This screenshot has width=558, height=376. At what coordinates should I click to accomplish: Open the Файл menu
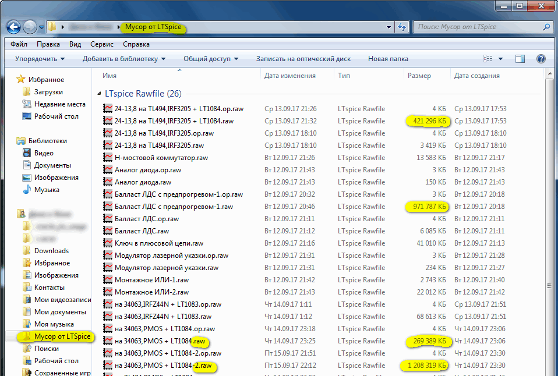19,44
